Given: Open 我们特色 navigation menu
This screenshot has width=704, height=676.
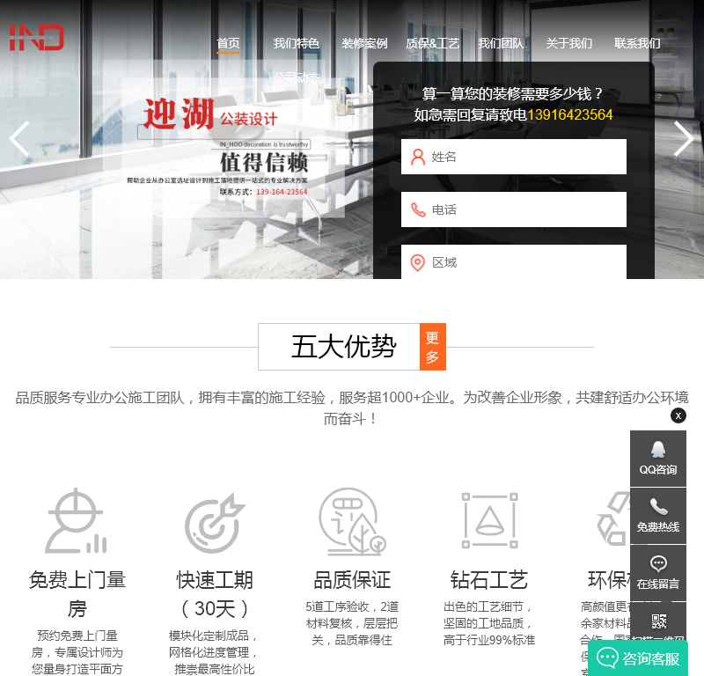Looking at the screenshot, I should [x=296, y=43].
